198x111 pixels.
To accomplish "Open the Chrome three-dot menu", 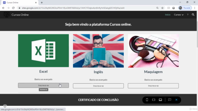I will click(x=195, y=8).
